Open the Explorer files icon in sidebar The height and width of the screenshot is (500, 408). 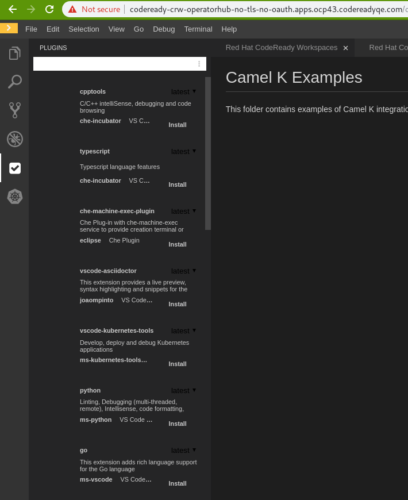[14, 53]
